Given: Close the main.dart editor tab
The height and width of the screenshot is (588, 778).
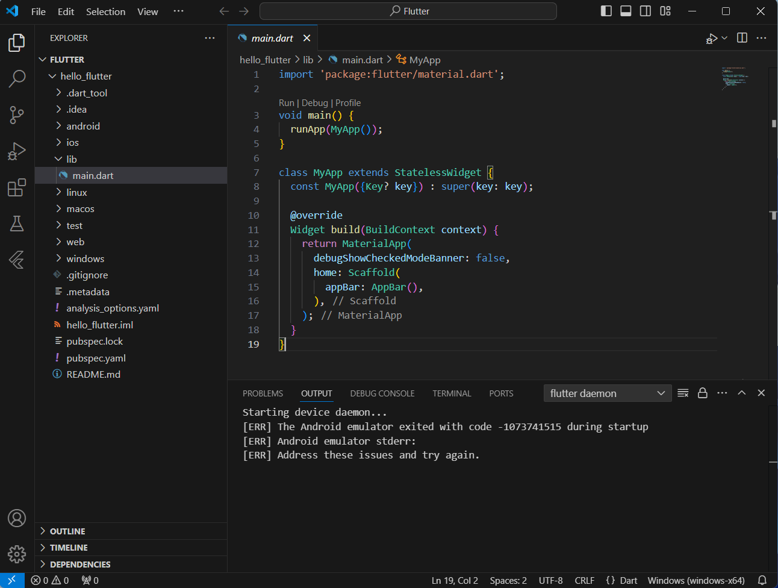Looking at the screenshot, I should point(307,38).
